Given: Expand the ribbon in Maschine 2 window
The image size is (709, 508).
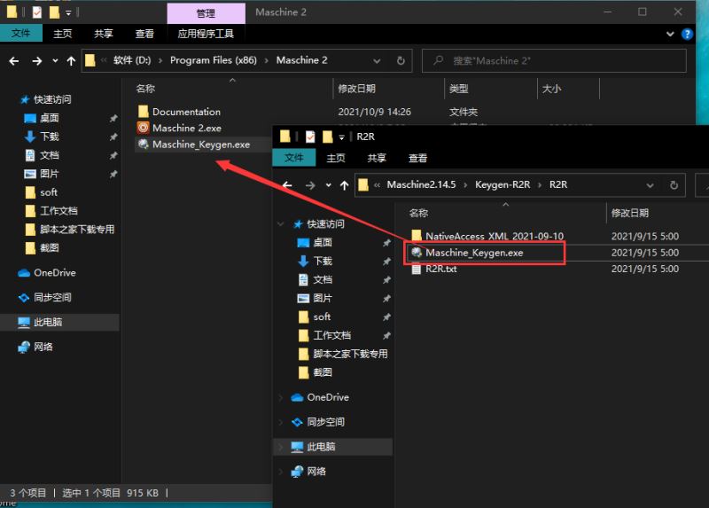Looking at the screenshot, I should pyautogui.click(x=670, y=34).
